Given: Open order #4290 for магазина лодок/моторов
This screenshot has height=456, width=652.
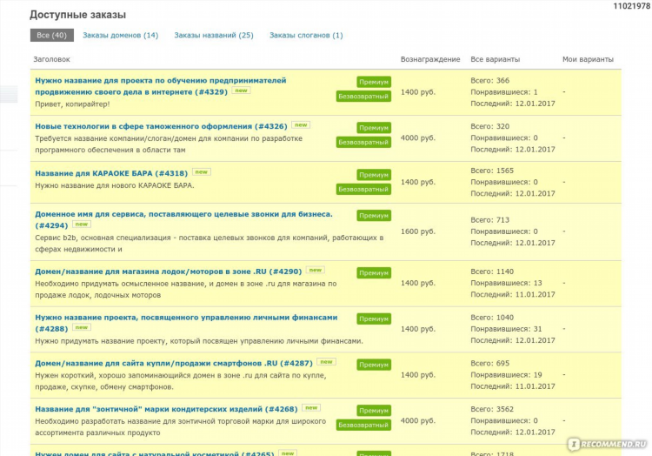Looking at the screenshot, I should [169, 272].
